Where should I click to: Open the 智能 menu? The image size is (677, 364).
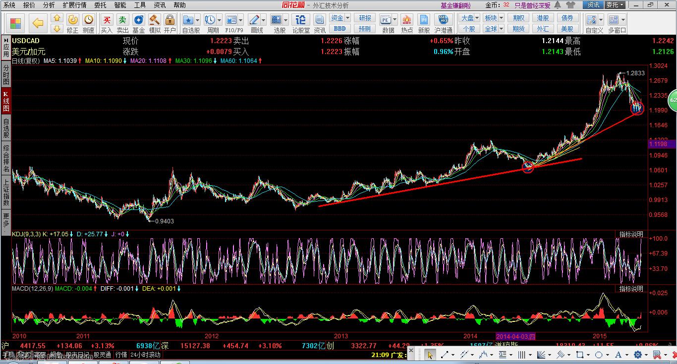click(x=120, y=5)
